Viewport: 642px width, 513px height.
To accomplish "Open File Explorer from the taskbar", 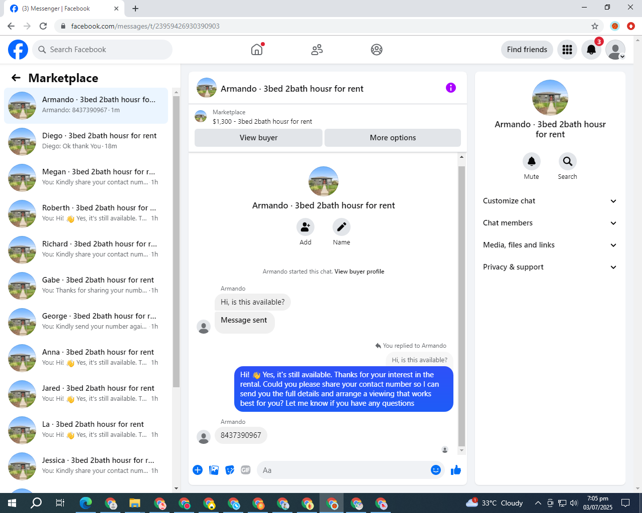I will pyautogui.click(x=134, y=503).
